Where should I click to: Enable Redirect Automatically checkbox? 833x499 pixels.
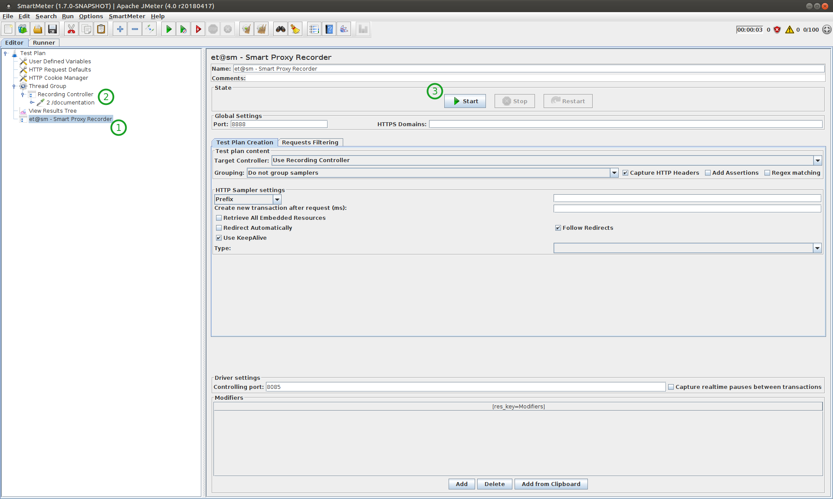pyautogui.click(x=219, y=228)
